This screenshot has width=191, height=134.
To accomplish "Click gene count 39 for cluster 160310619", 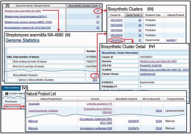I will click(x=140, y=35).
